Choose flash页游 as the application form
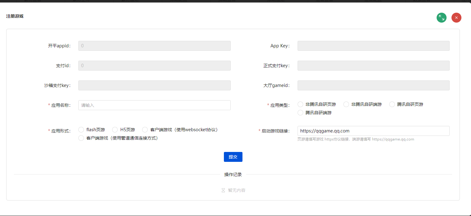Viewport: 471px width, 216px height. coord(81,130)
